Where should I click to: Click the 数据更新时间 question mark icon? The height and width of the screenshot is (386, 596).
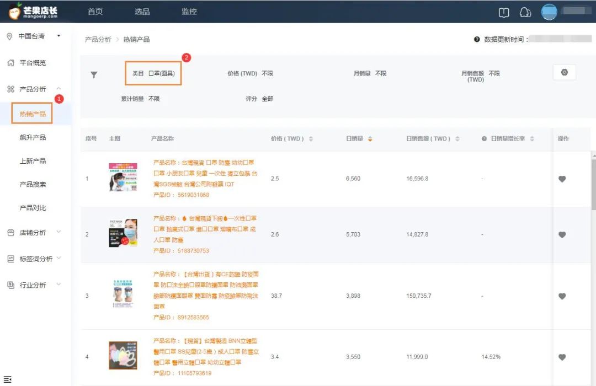[477, 39]
